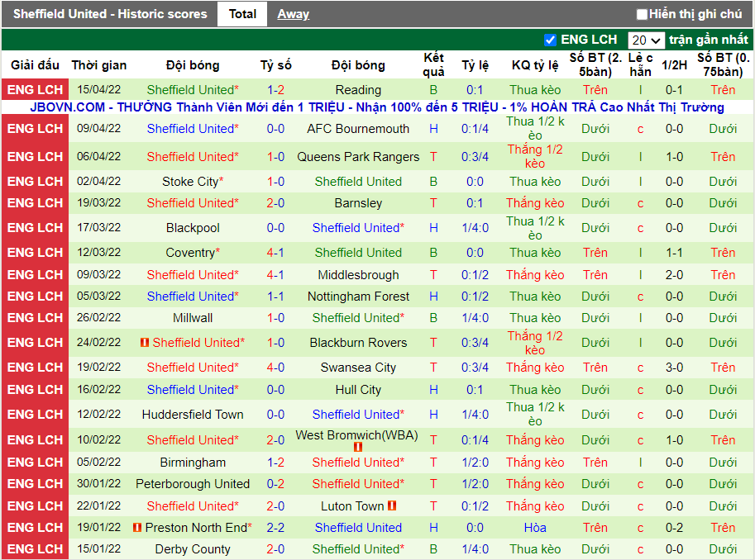Click the 4-1 score of Coventry match
This screenshot has width=755, height=560.
tap(276, 253)
